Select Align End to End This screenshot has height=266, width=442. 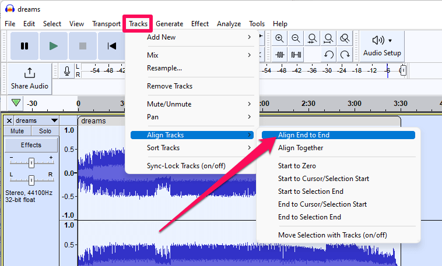(x=338, y=135)
